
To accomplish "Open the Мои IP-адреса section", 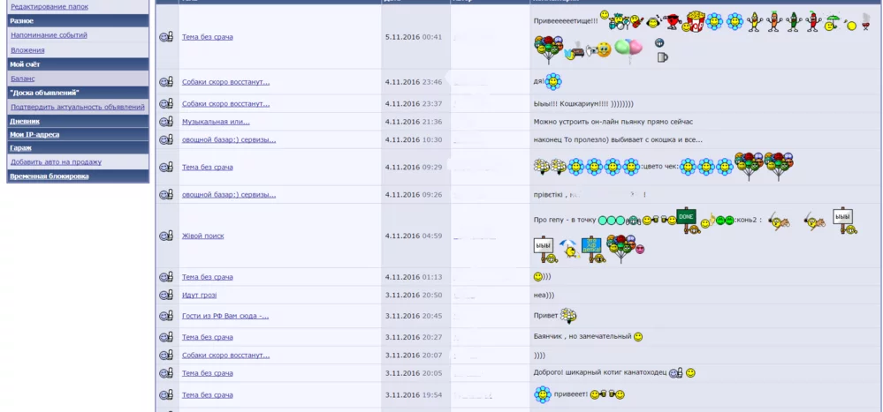I will (34, 134).
